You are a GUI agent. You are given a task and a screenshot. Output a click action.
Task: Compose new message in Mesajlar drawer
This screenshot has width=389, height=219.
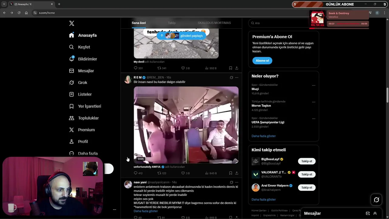pos(368,214)
